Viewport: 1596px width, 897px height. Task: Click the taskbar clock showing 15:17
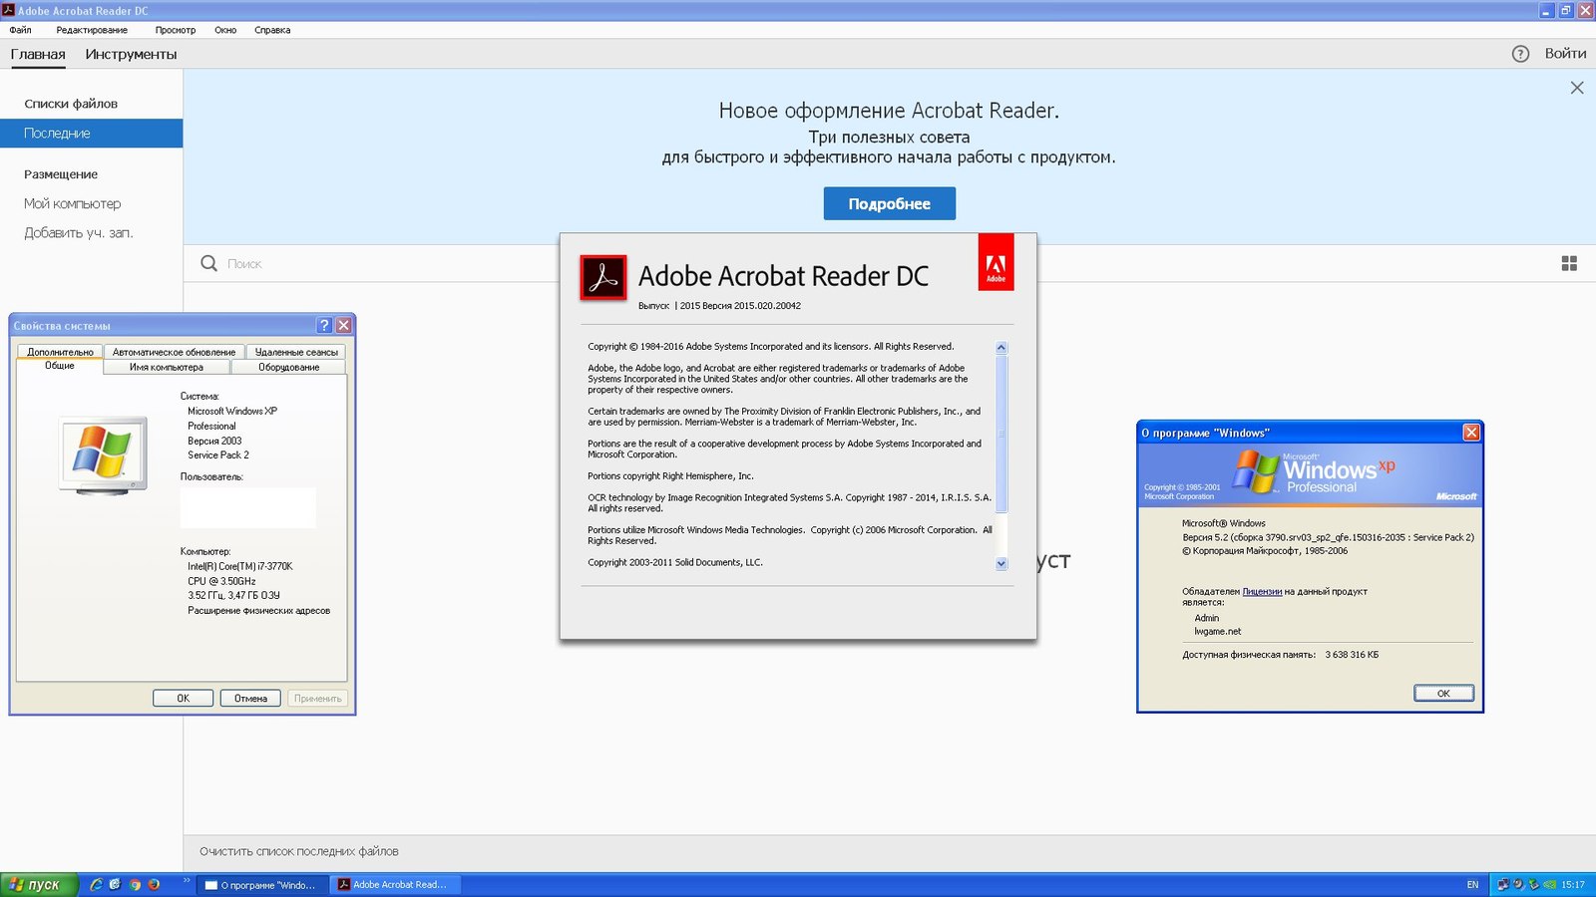click(x=1573, y=884)
